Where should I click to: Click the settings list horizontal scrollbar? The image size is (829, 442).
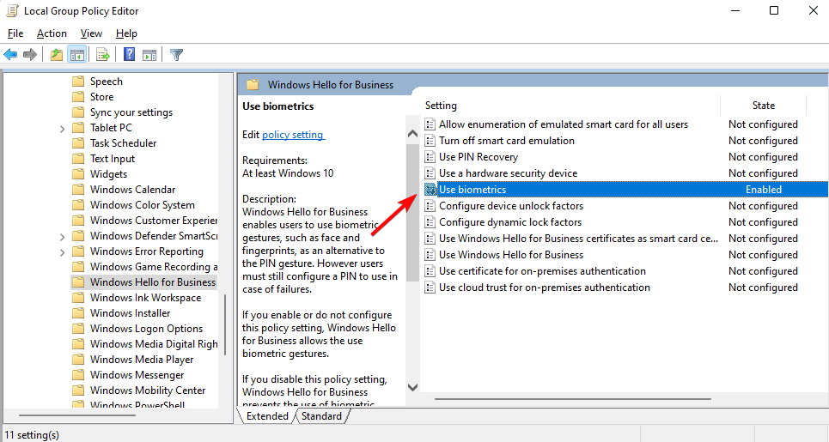pyautogui.click(x=573, y=399)
